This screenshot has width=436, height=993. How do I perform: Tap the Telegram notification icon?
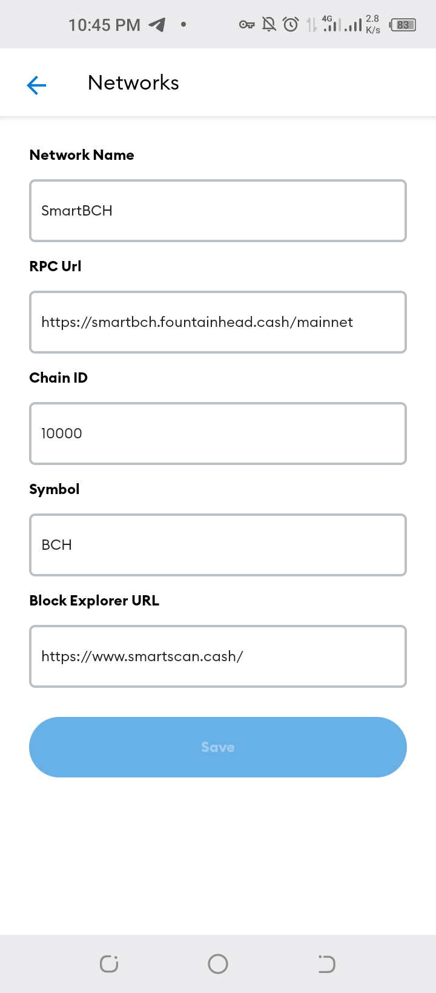157,25
